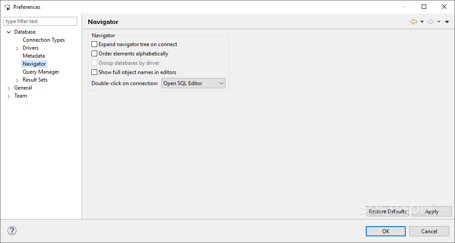
Task: Click the help question mark icon
Action: 12,231
